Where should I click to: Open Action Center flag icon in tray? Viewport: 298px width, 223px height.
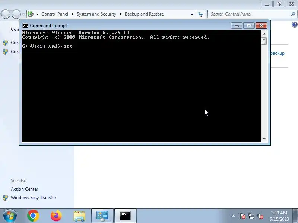(242, 216)
